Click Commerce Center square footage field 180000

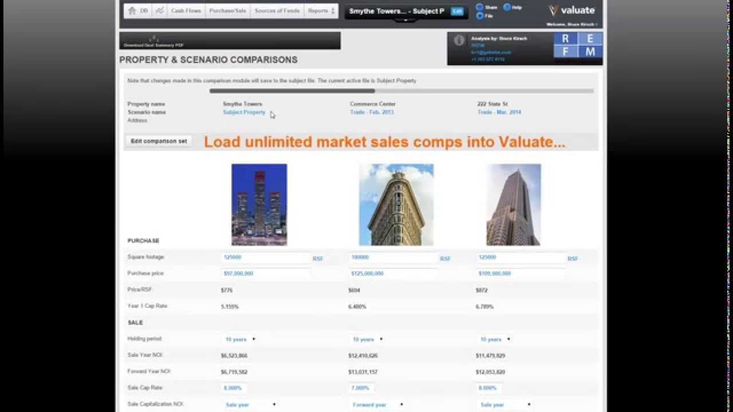[393, 257]
